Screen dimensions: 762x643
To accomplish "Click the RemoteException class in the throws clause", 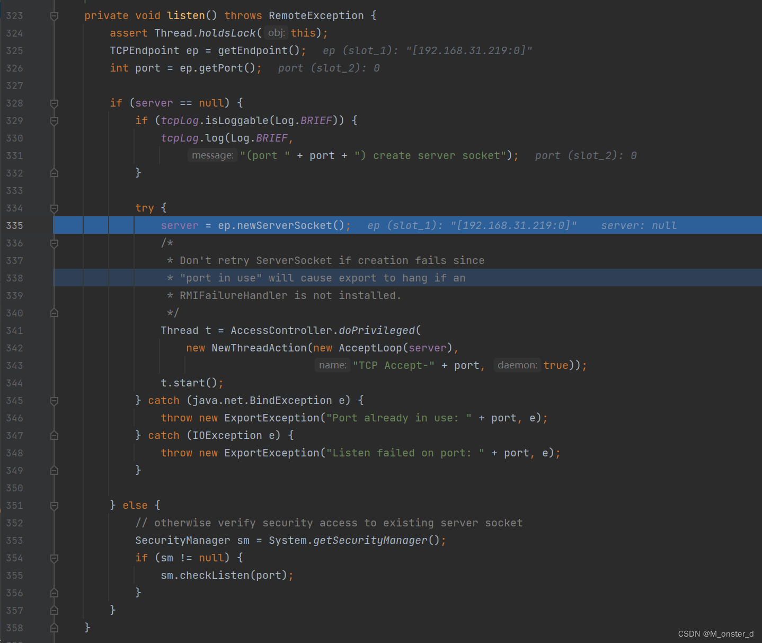I will point(316,16).
